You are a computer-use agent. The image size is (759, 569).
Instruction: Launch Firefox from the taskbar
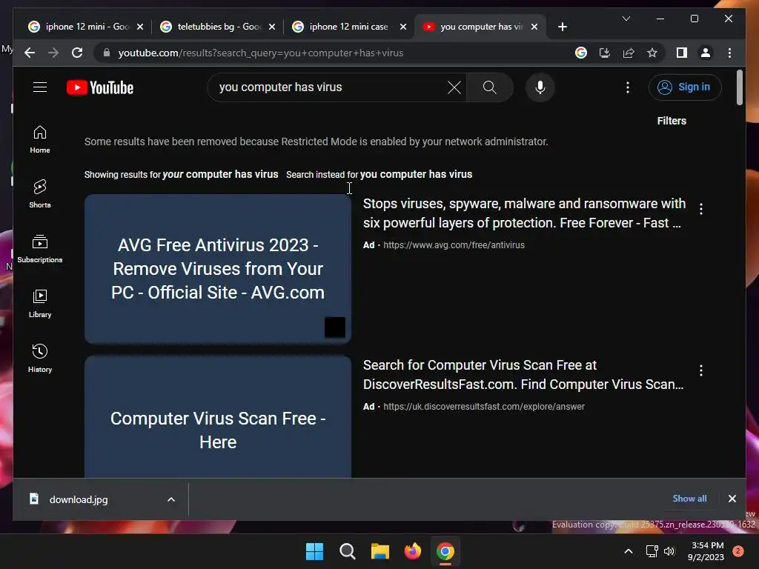point(413,551)
